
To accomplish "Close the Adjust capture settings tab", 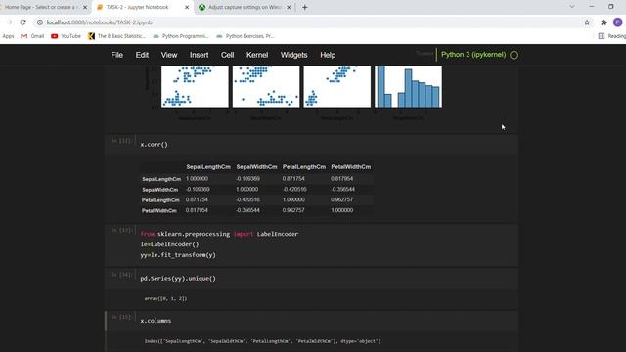I will point(289,7).
